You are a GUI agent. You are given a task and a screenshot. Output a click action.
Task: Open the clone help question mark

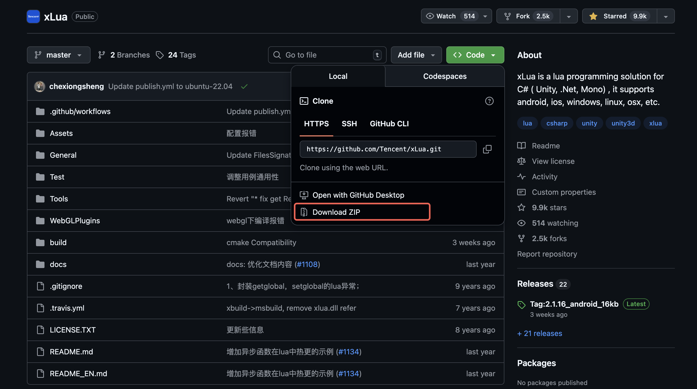click(489, 101)
